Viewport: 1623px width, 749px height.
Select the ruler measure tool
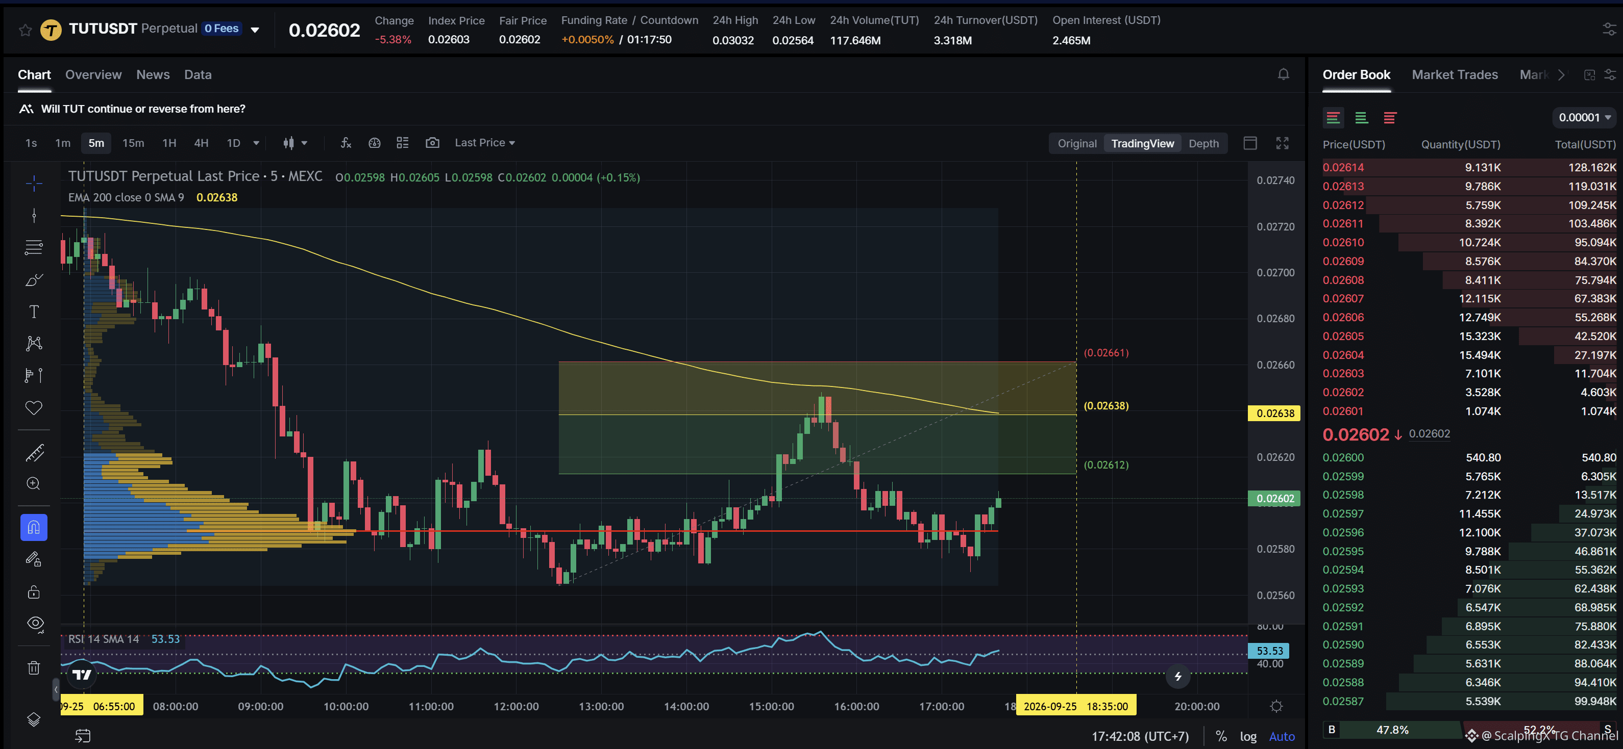pyautogui.click(x=34, y=452)
